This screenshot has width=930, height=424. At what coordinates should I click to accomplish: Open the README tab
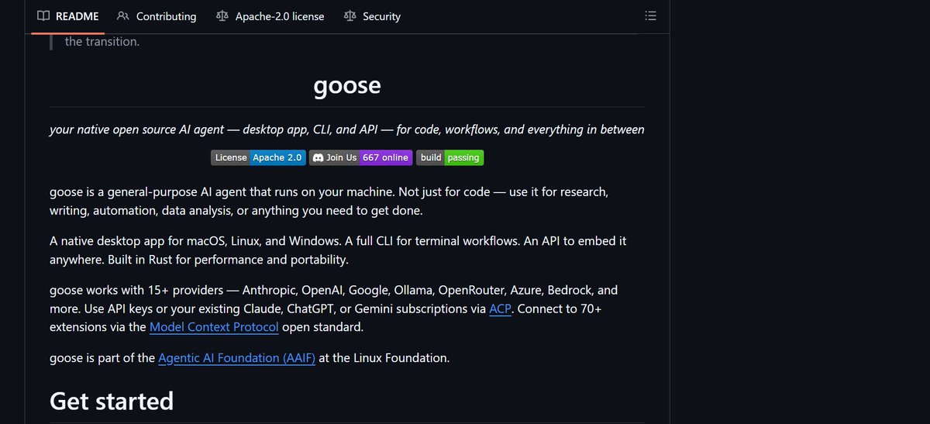67,16
